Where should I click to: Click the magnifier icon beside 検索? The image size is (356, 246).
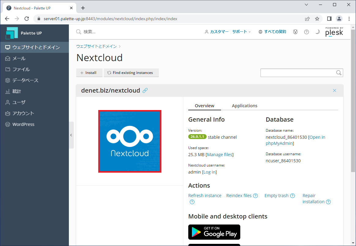point(79,32)
